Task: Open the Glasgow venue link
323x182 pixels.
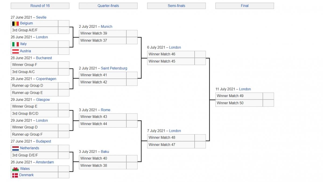Action: pos(43,99)
